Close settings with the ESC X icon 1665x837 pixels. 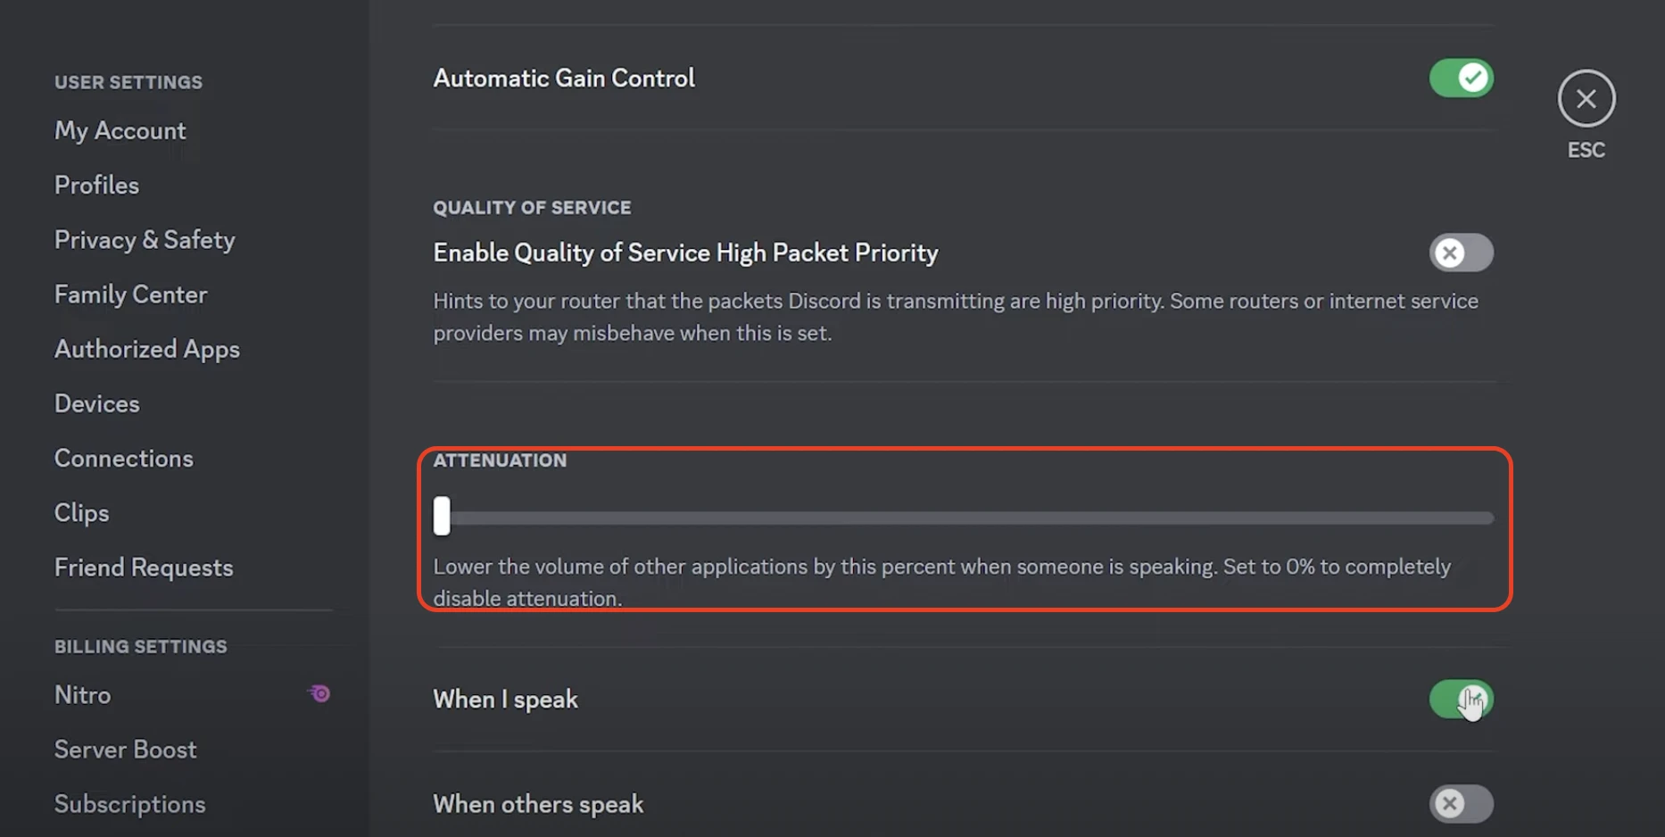coord(1586,98)
